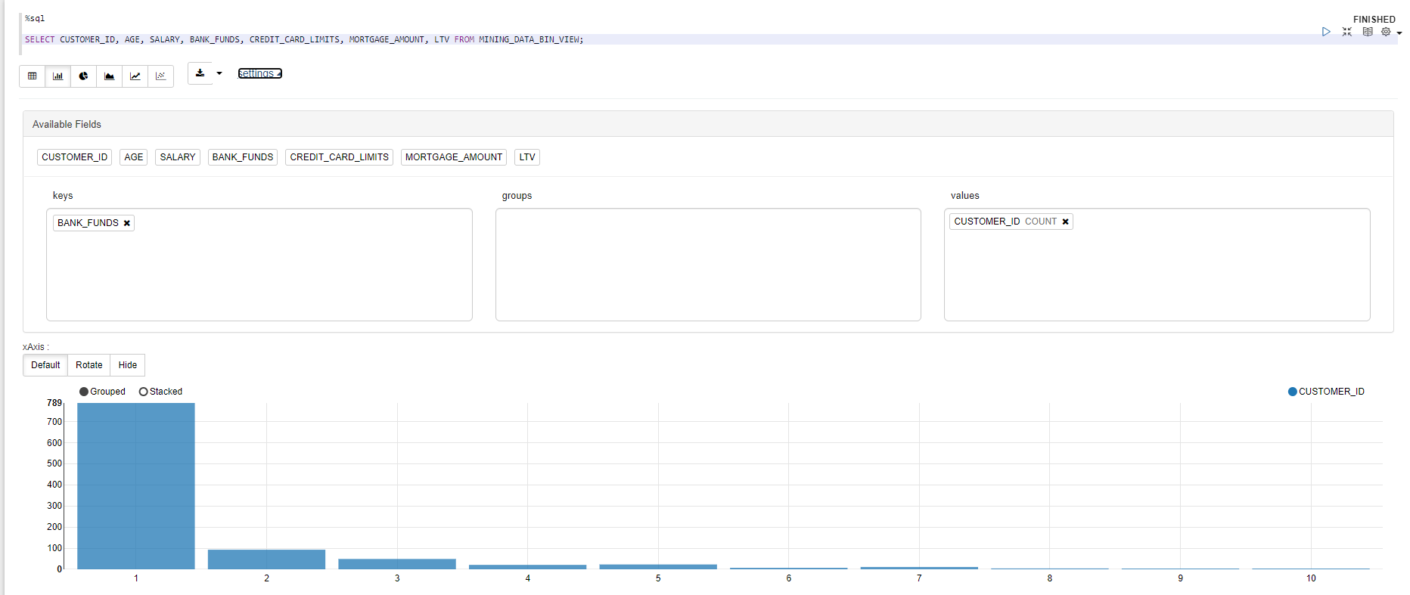Hide the paragraph editor with collapse icon
Screen dimensions: 1410x595
1346,32
